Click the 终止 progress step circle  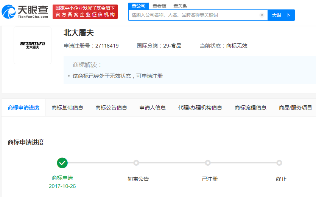tap(279, 163)
